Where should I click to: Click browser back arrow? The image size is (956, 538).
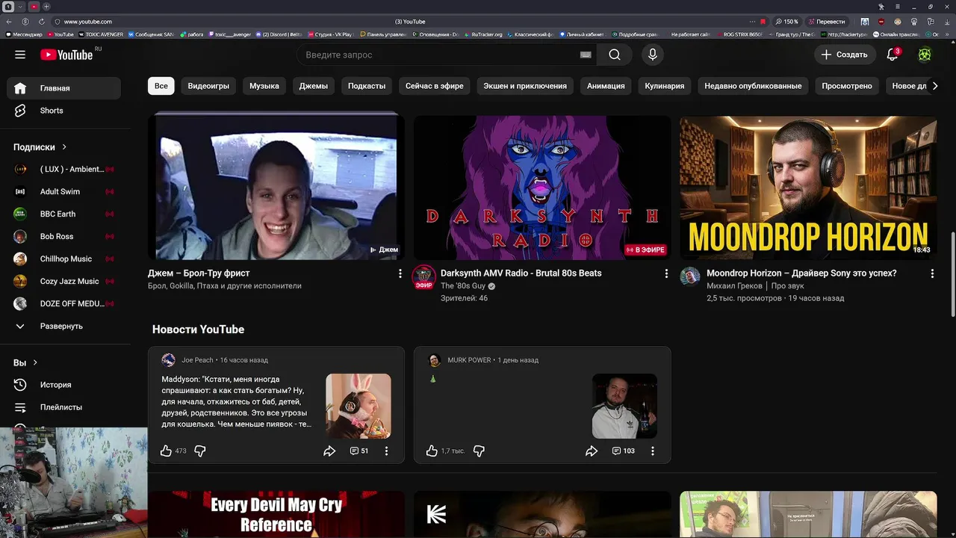(x=9, y=22)
